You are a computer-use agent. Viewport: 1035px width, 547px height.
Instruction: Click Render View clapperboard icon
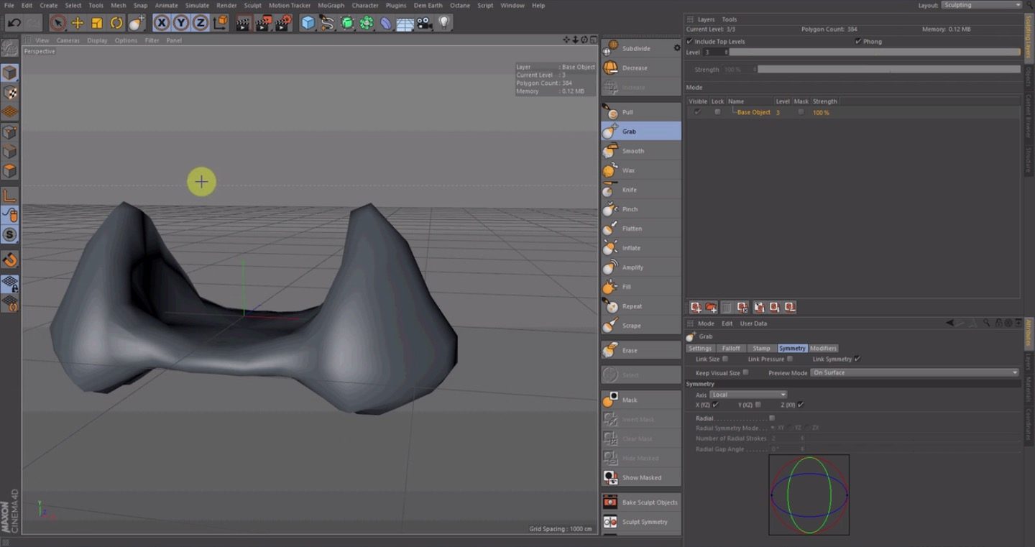click(244, 23)
